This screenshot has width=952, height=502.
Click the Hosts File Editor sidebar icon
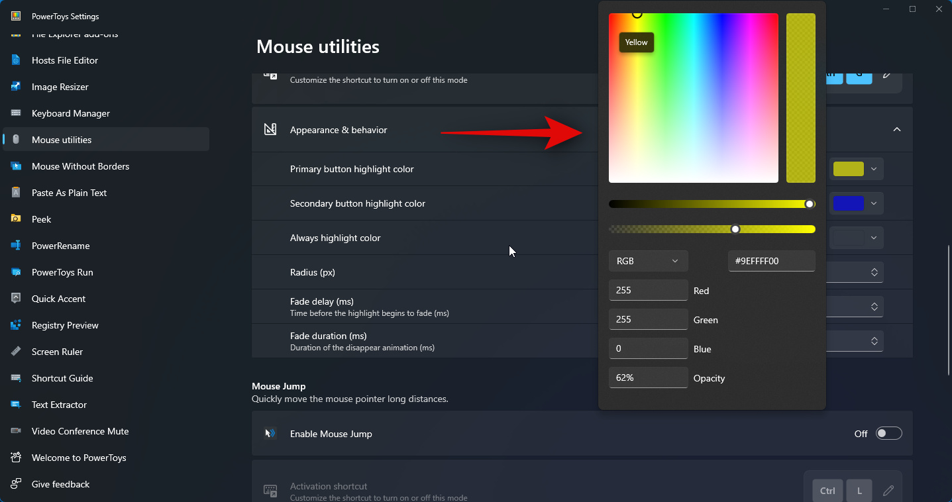16,60
